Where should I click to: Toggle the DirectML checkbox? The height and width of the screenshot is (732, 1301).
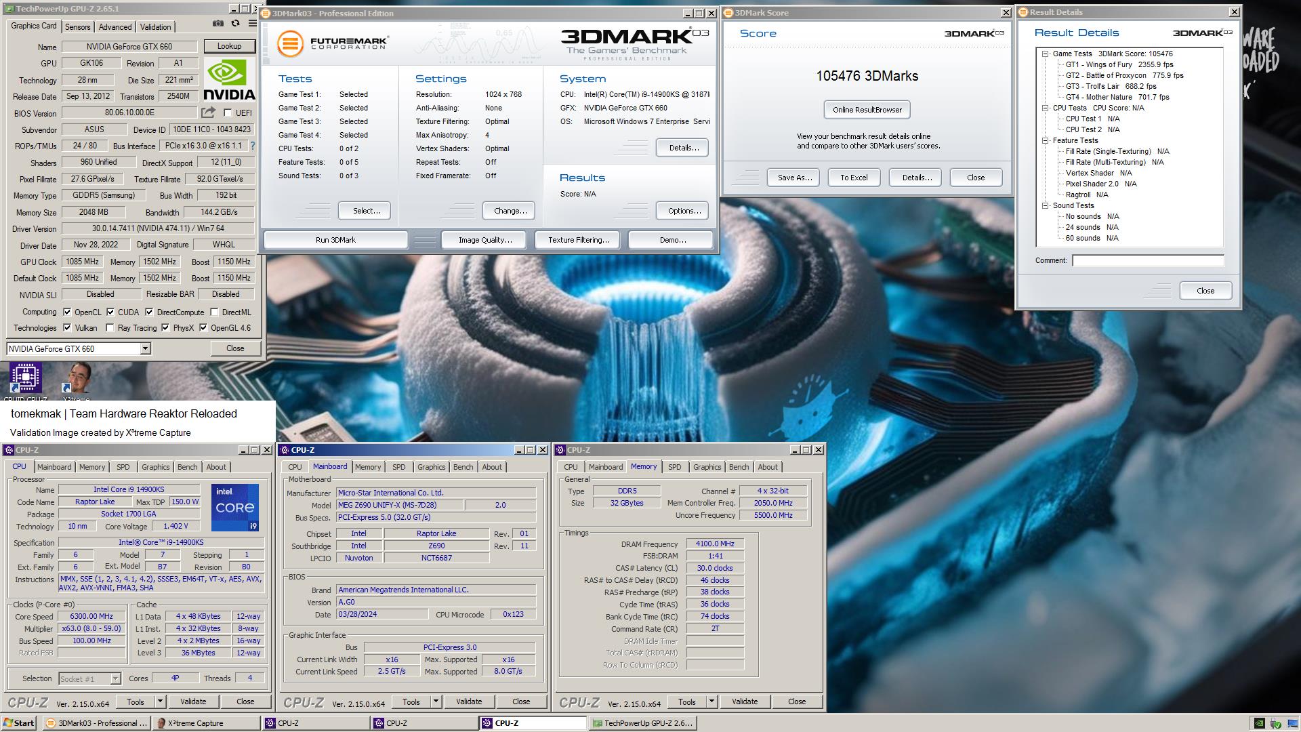pyautogui.click(x=214, y=312)
